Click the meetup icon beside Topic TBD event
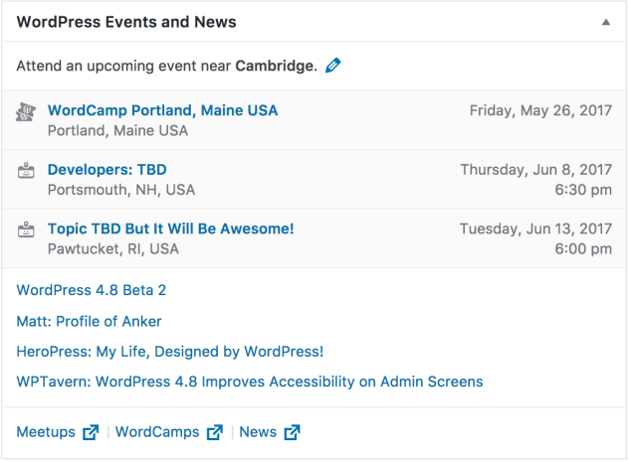Screen dimensions: 629x462 [26, 230]
